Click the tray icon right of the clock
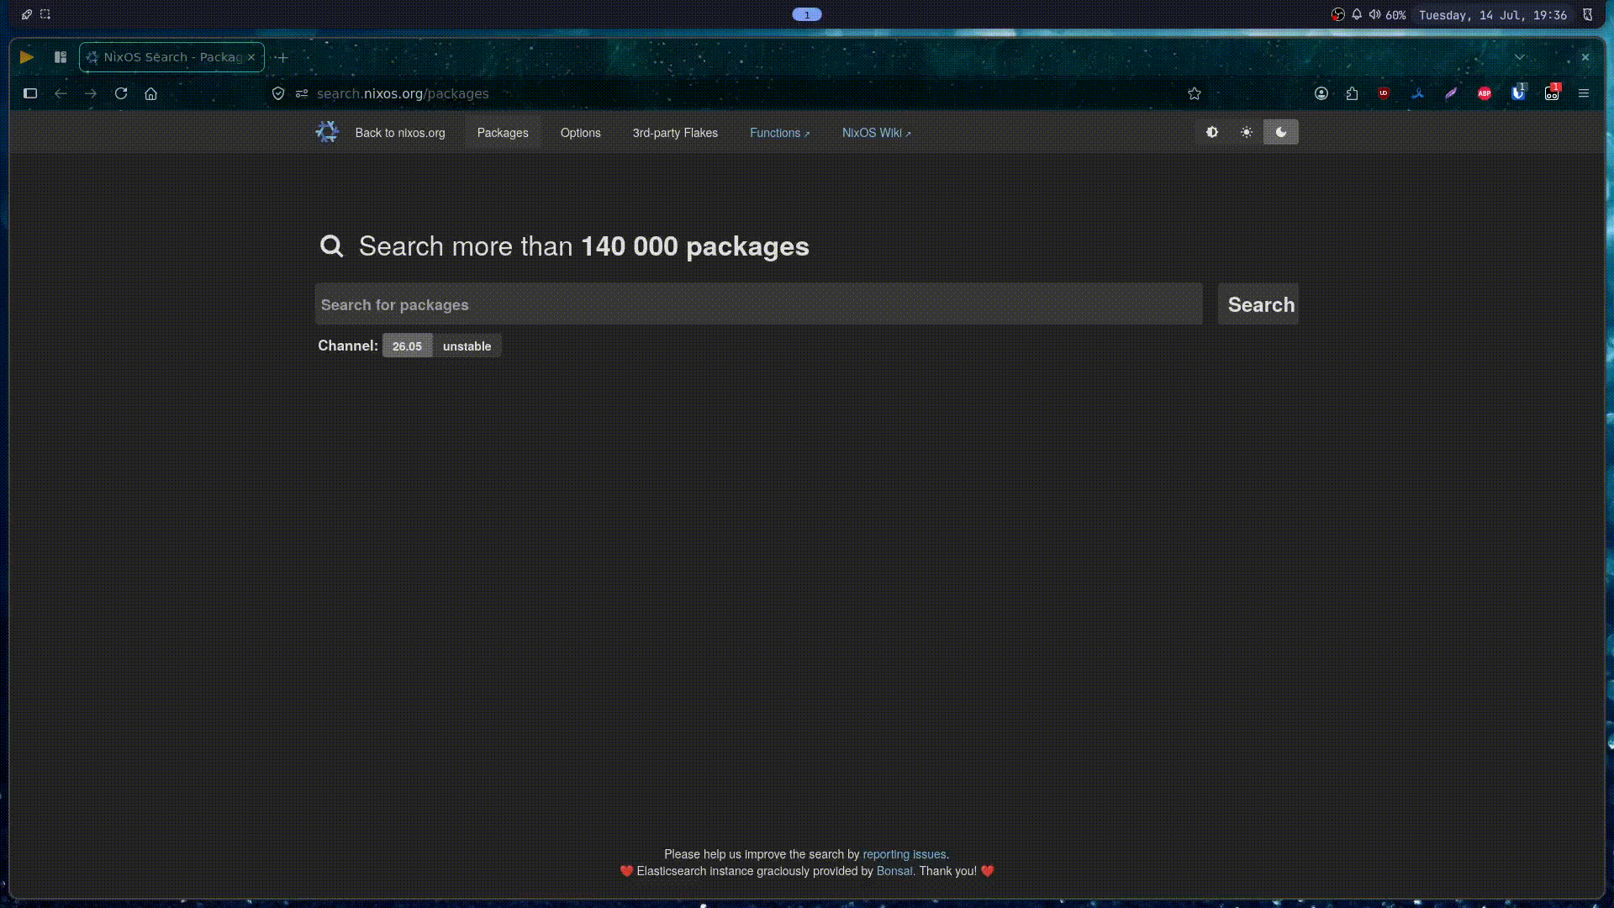Image resolution: width=1614 pixels, height=908 pixels. point(1588,14)
